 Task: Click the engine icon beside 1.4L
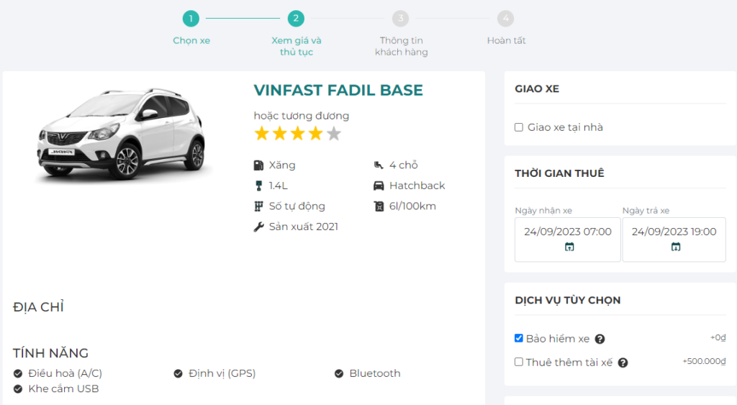click(x=259, y=186)
